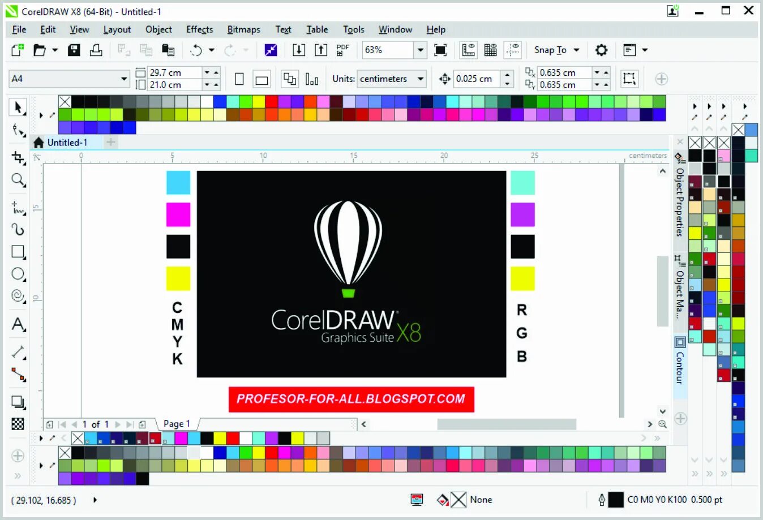Screen dimensions: 763x520
Task: Click the Import icon
Action: (x=299, y=50)
